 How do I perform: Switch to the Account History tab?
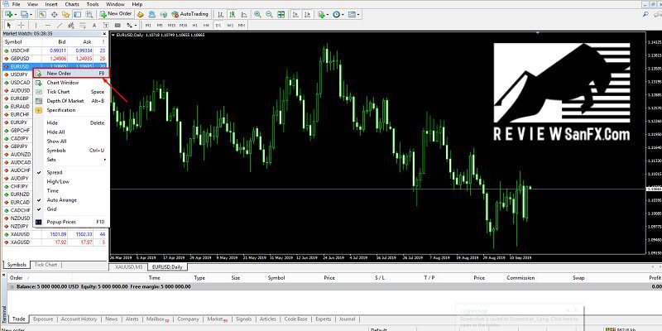pos(79,318)
